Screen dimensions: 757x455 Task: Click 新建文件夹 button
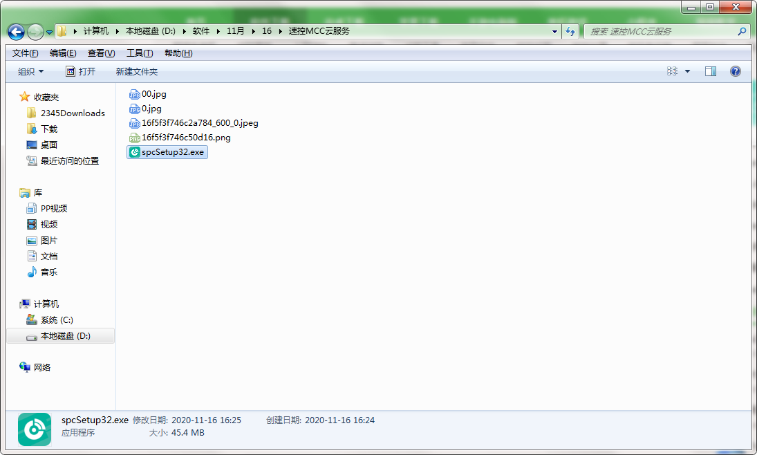137,71
